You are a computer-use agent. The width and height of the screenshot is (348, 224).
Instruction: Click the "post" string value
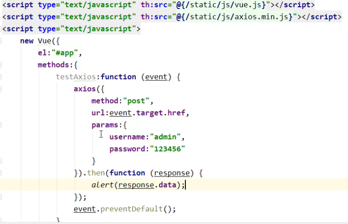(136, 101)
